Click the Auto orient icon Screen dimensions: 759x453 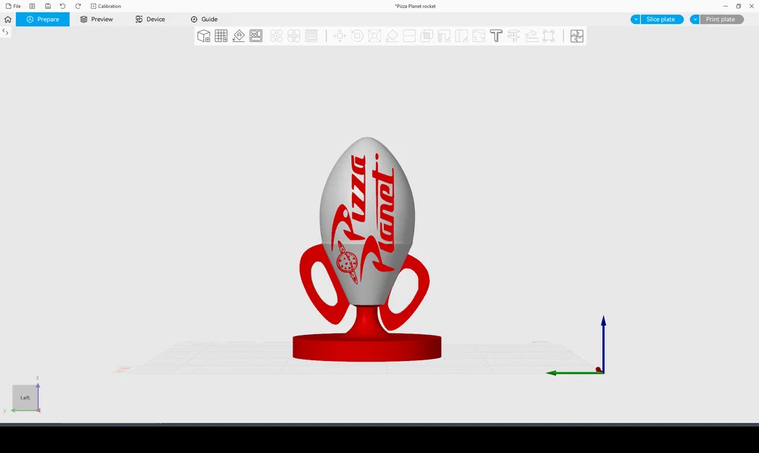tap(239, 36)
